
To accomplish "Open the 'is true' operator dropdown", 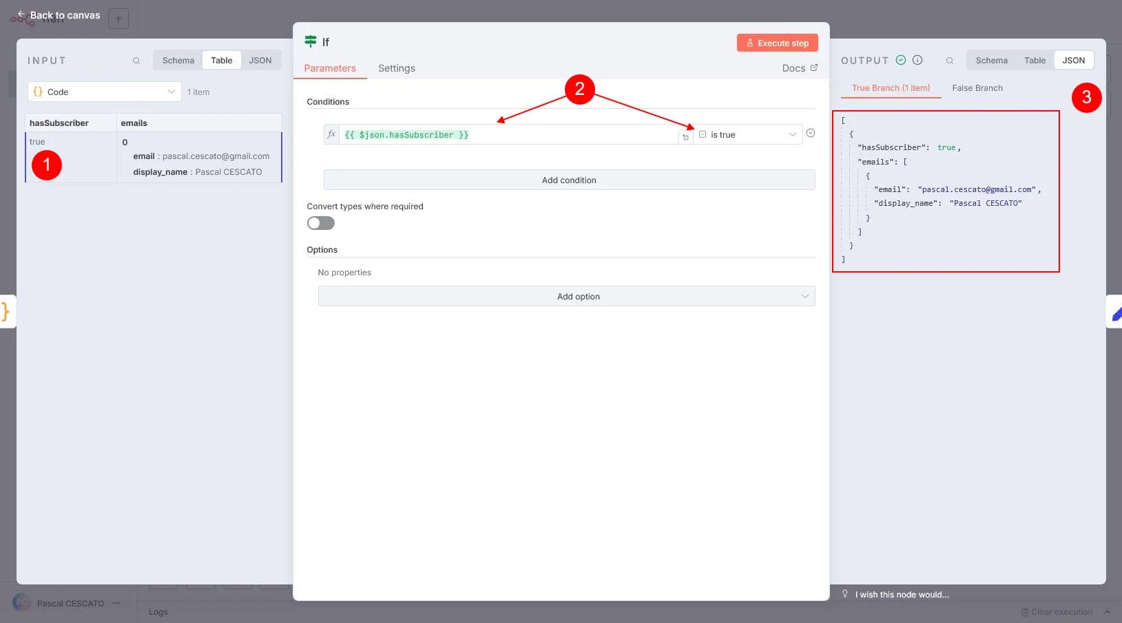I will point(748,135).
